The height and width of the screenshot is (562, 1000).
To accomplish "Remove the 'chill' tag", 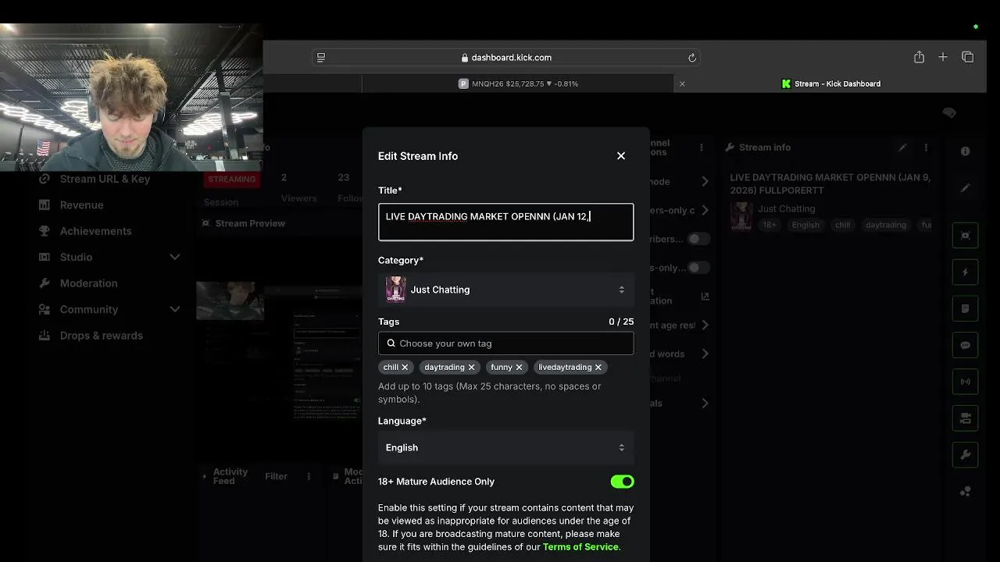I will [405, 367].
